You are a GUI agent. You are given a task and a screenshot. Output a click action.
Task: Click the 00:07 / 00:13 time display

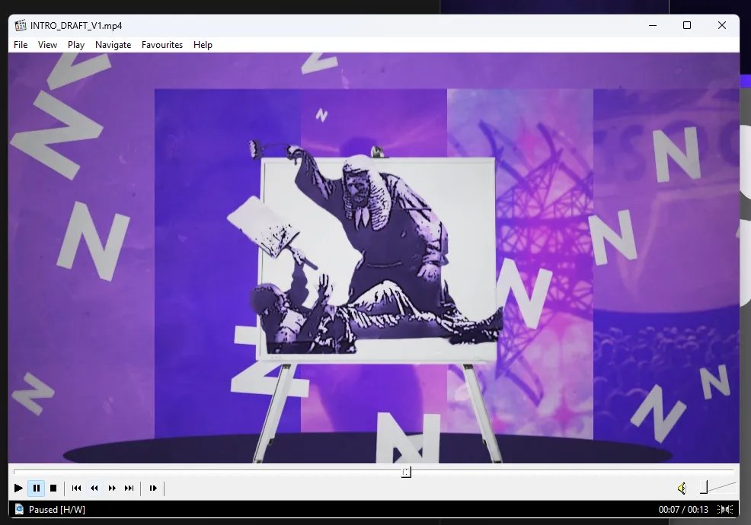tap(683, 510)
